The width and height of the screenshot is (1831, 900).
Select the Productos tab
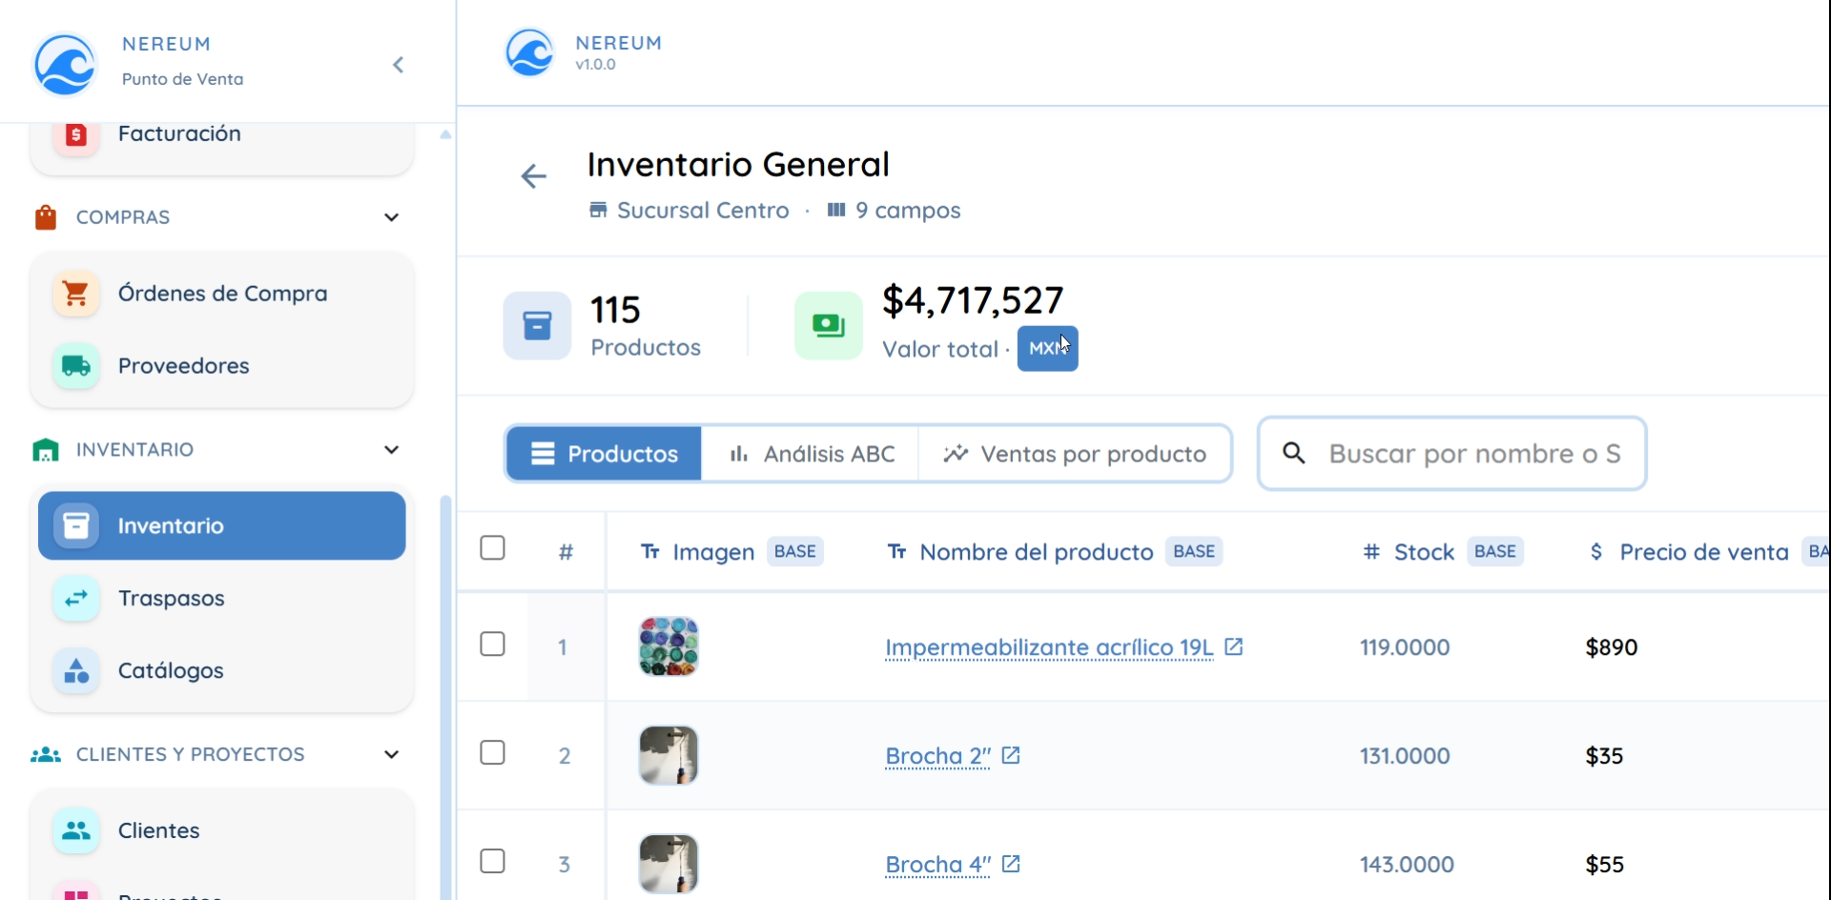(604, 454)
